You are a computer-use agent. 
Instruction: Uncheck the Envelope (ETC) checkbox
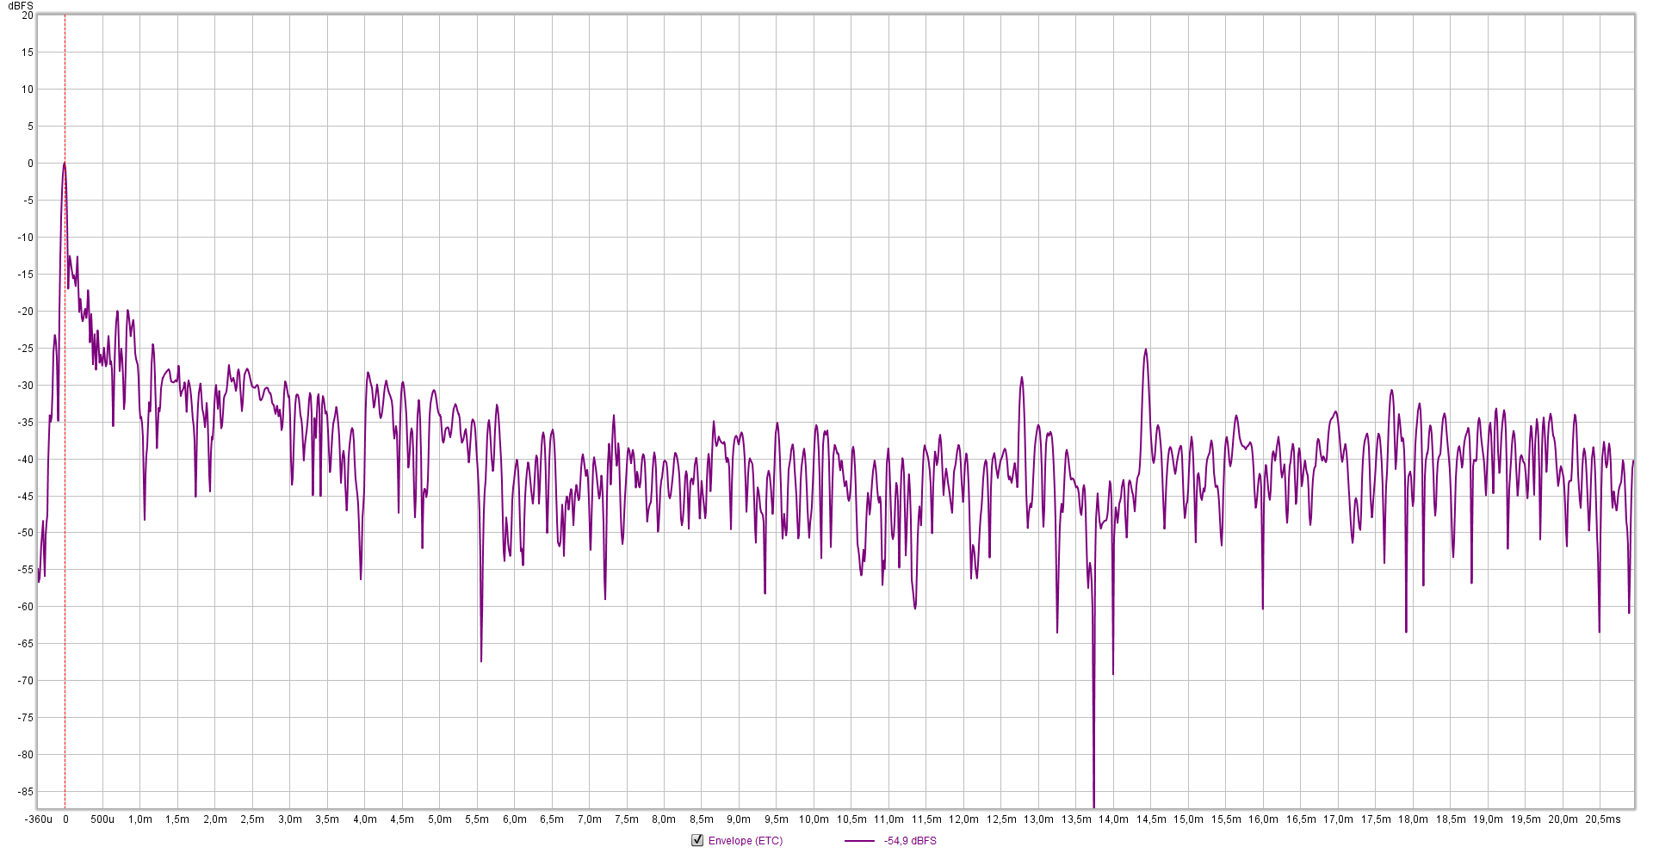pyautogui.click(x=697, y=840)
